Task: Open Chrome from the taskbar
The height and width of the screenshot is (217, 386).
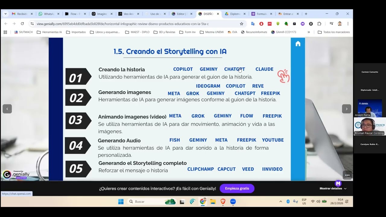Action: click(x=203, y=201)
